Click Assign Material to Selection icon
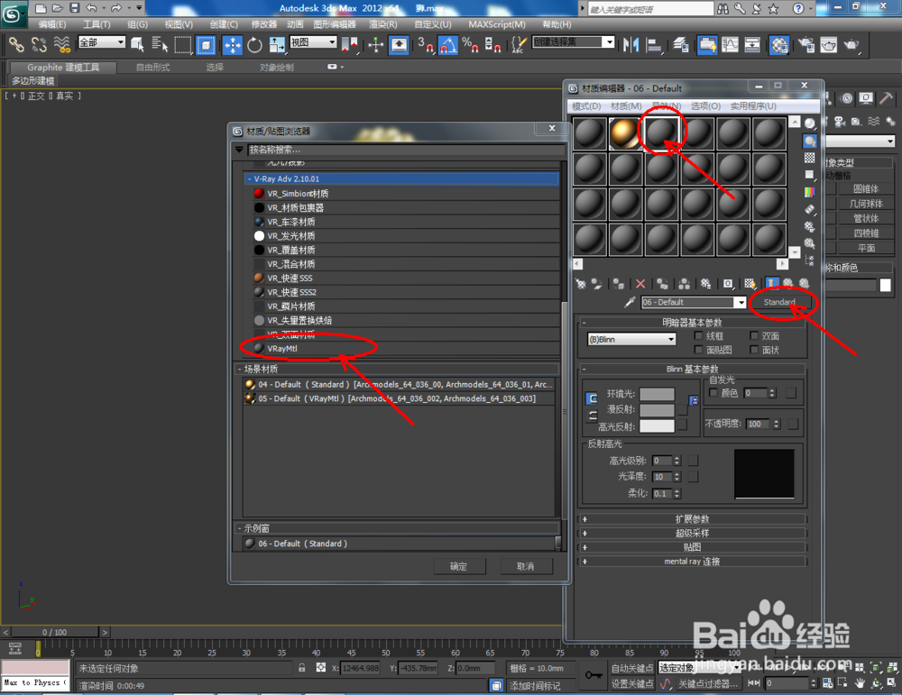The width and height of the screenshot is (902, 695). [x=619, y=283]
